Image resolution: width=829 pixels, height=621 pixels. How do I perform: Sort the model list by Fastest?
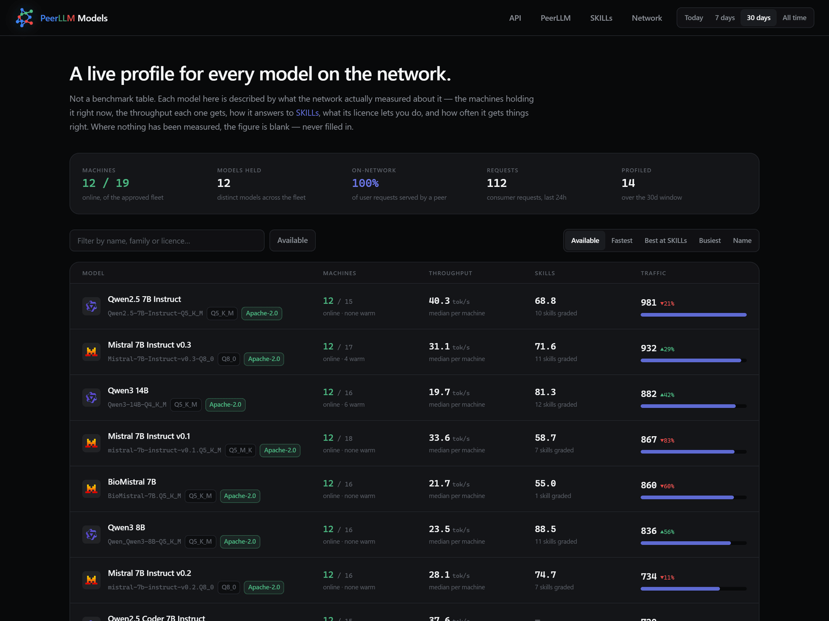[x=622, y=241]
